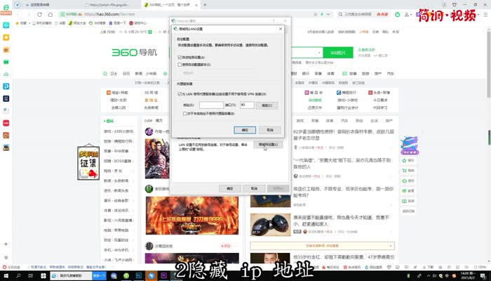Check the bypass proxy for local addresses box

tap(185, 112)
